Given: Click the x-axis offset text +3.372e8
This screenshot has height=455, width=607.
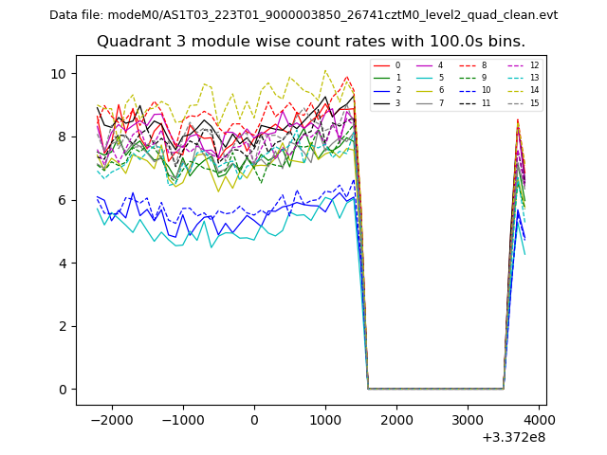Looking at the screenshot, I should tap(513, 437).
